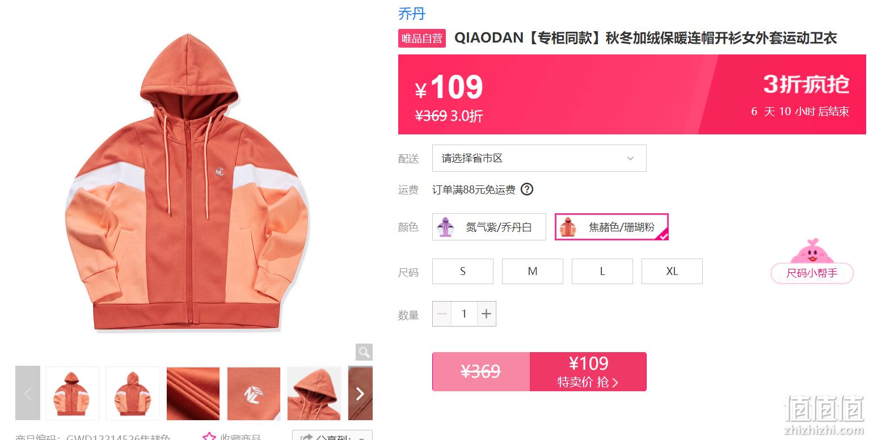View the logo close-up thumbnail

coord(254,394)
